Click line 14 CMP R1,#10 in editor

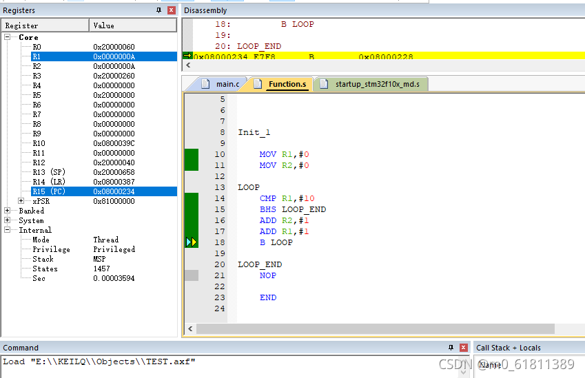[287, 198]
